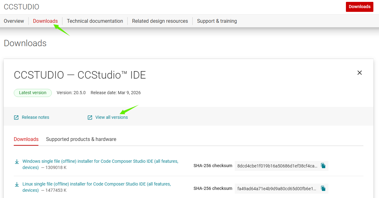This screenshot has width=379, height=198.
Task: Download the Linux single file offline installer
Action: tap(96, 187)
